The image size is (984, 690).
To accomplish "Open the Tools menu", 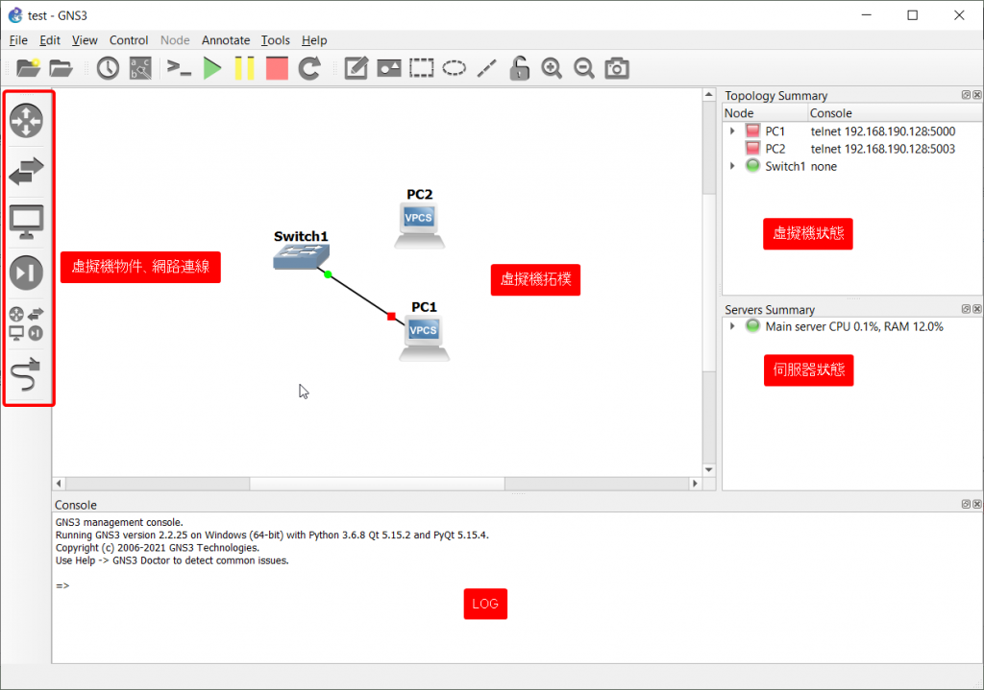I will point(276,40).
